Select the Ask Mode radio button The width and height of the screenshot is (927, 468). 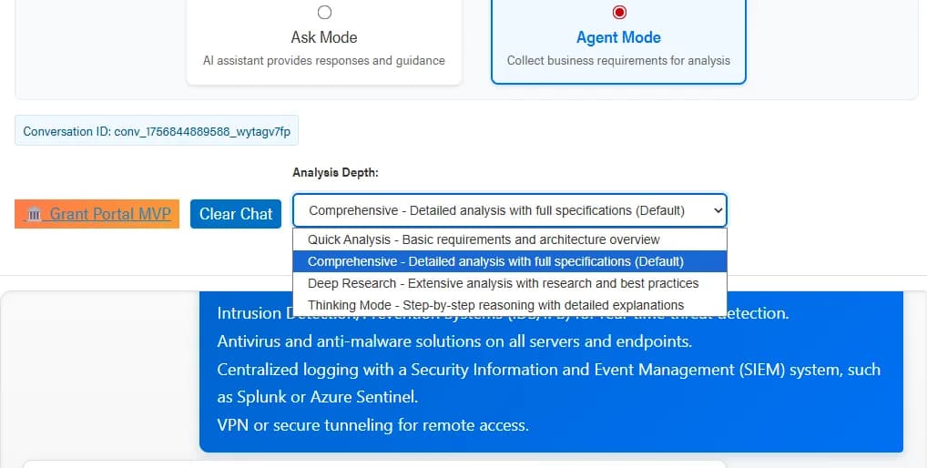click(x=324, y=13)
